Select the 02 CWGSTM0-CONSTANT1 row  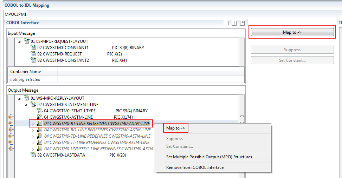(91, 48)
